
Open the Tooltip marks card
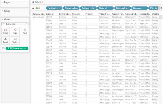(x=15, y=40)
